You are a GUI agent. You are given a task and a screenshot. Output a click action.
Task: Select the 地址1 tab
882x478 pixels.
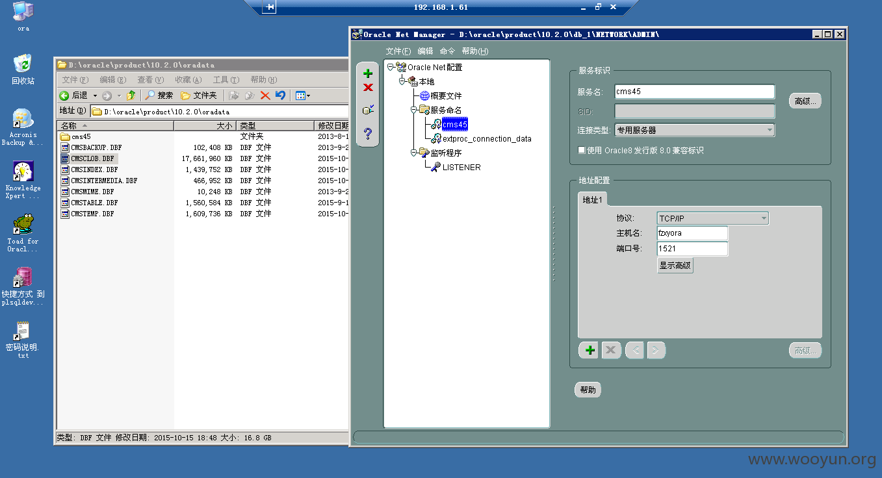592,199
